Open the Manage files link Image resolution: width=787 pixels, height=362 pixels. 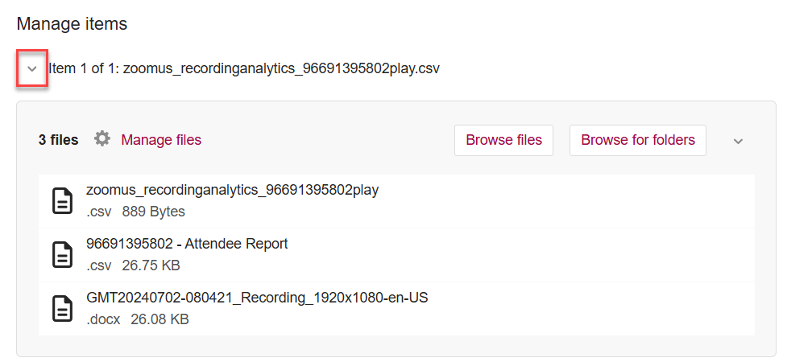(x=161, y=140)
